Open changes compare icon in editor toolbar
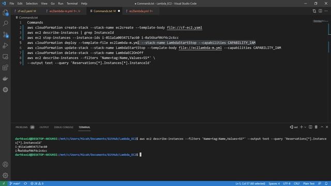Image resolution: width=331 pixels, height=186 pixels. tap(314, 11)
